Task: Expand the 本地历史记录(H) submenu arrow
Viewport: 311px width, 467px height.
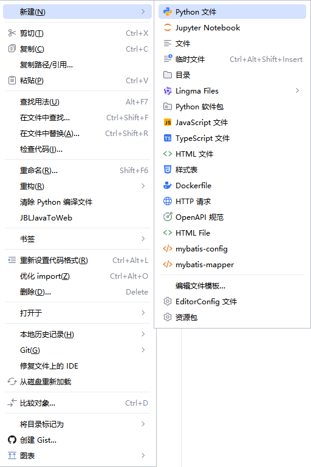Action: click(143, 334)
